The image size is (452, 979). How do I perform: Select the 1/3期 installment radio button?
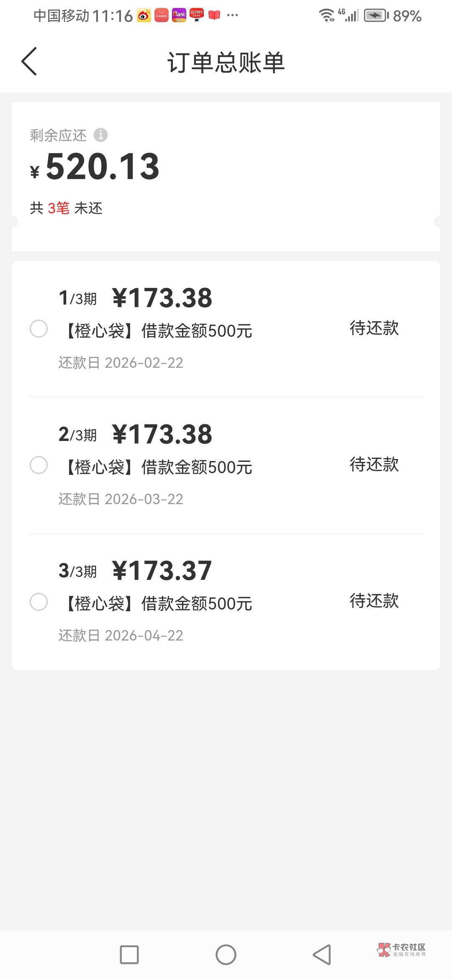coord(39,329)
